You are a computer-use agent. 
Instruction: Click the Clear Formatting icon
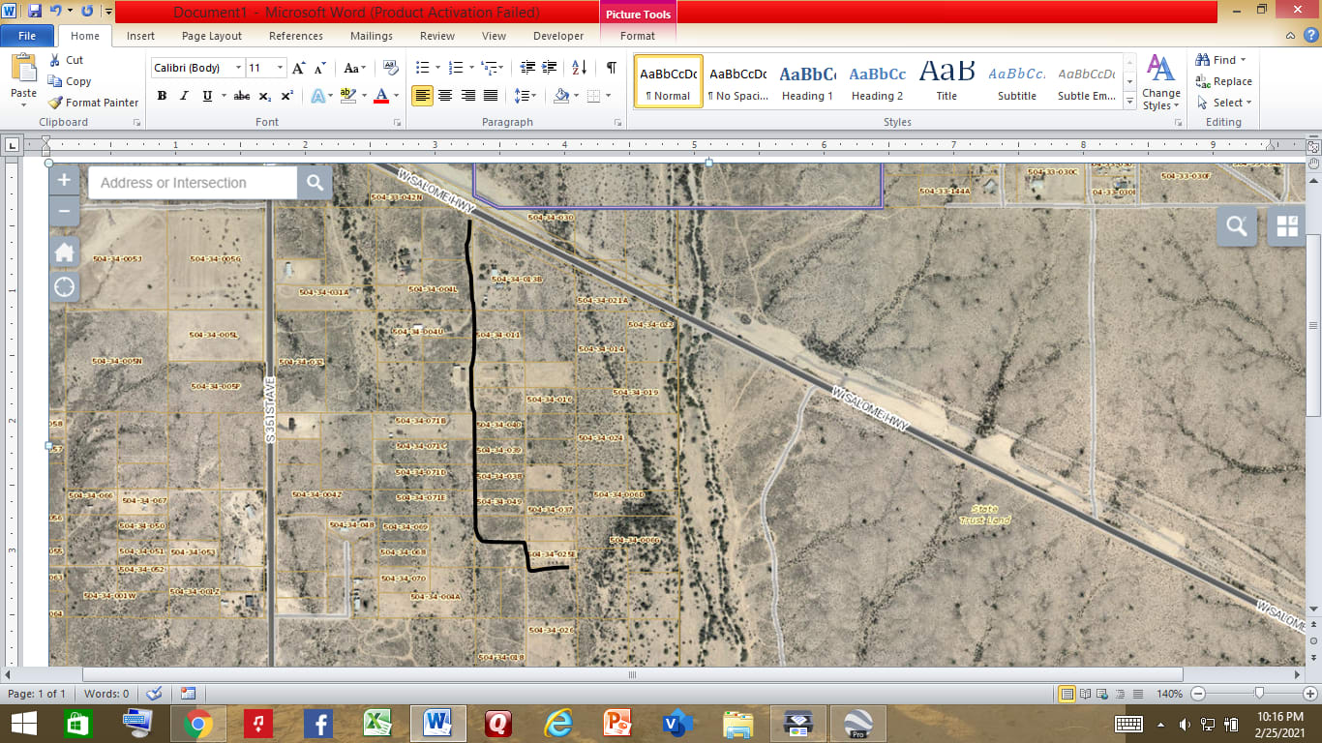(x=391, y=68)
